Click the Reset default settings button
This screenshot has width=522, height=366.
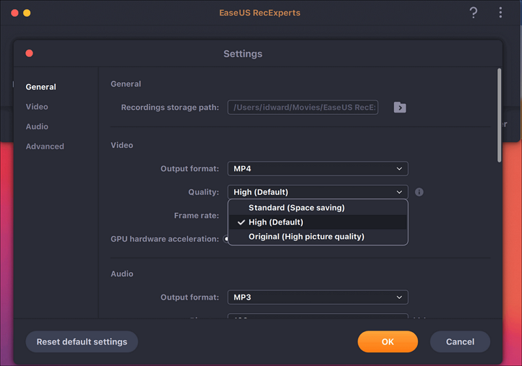tap(82, 342)
